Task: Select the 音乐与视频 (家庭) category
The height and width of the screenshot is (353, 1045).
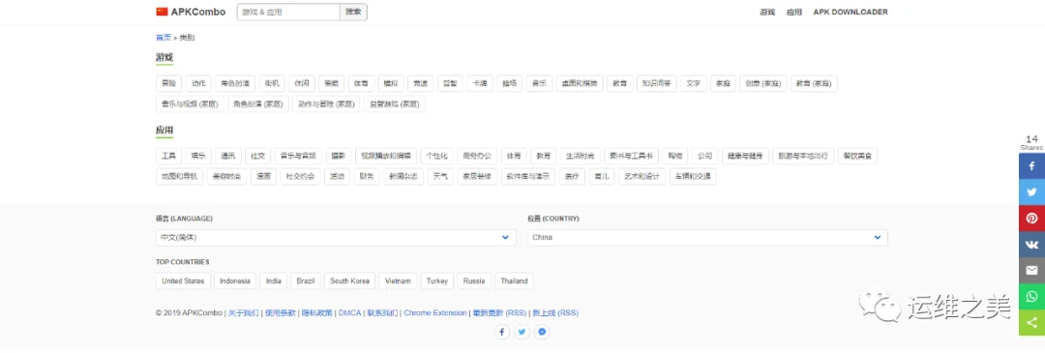Action: pyautogui.click(x=190, y=103)
